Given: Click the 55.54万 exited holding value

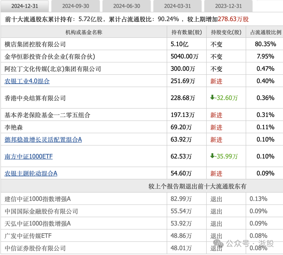Looking at the screenshot, I should click(181, 211).
